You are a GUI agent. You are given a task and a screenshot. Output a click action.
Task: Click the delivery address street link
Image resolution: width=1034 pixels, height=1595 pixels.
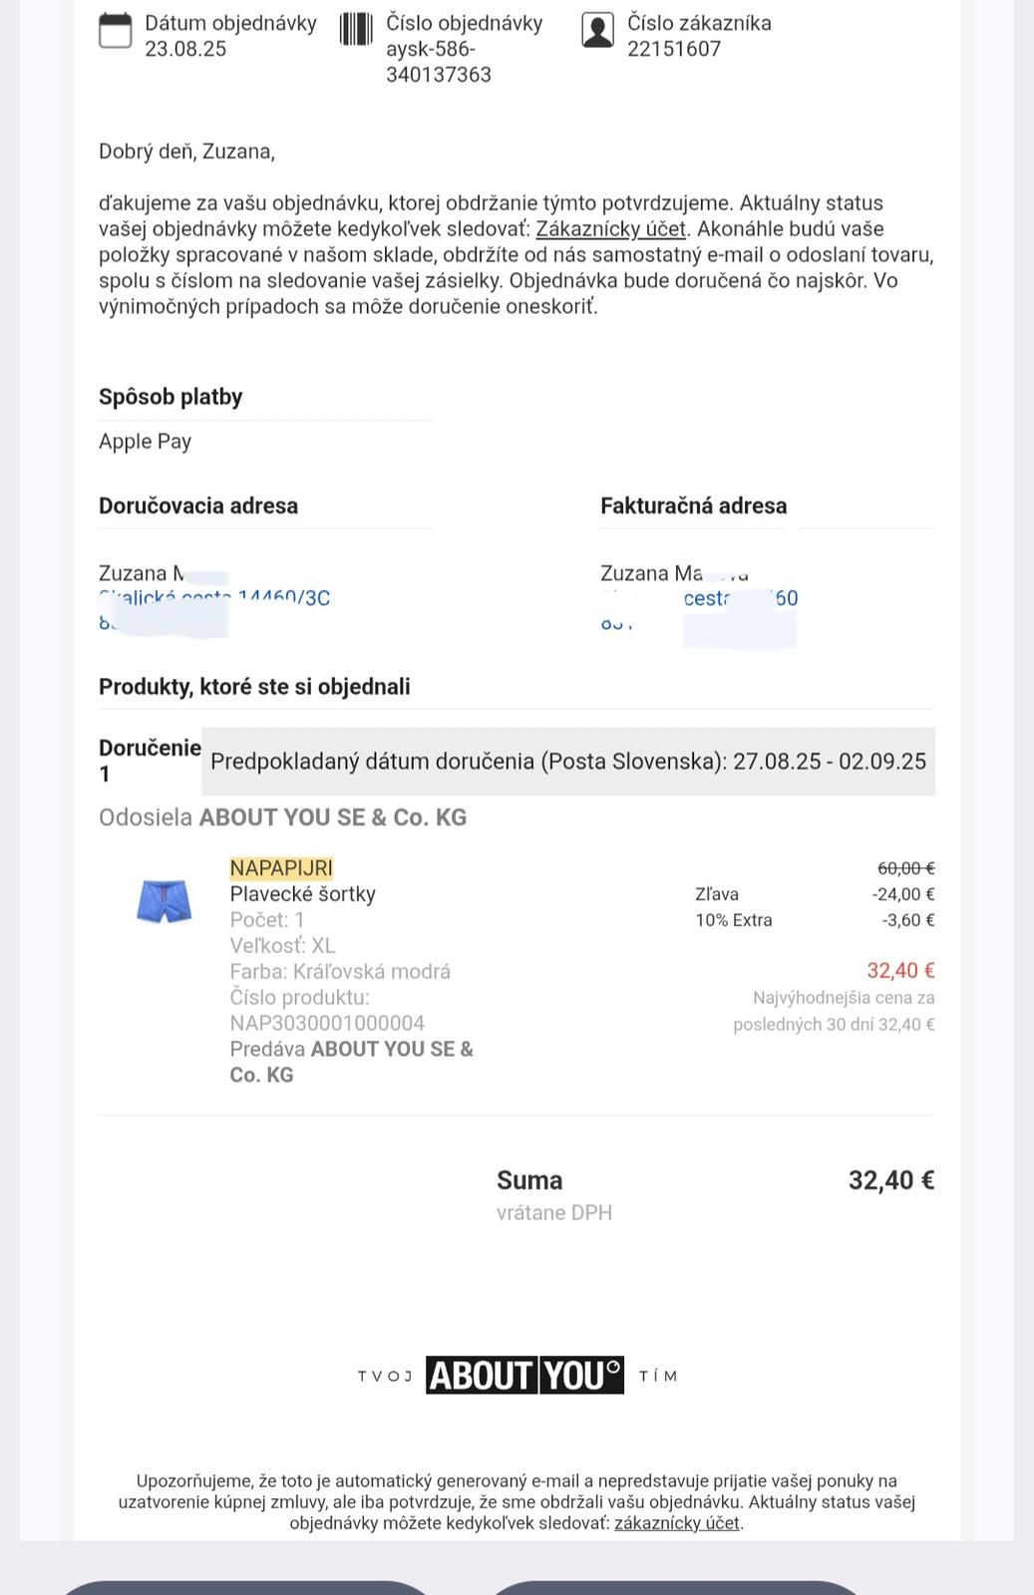tap(214, 598)
